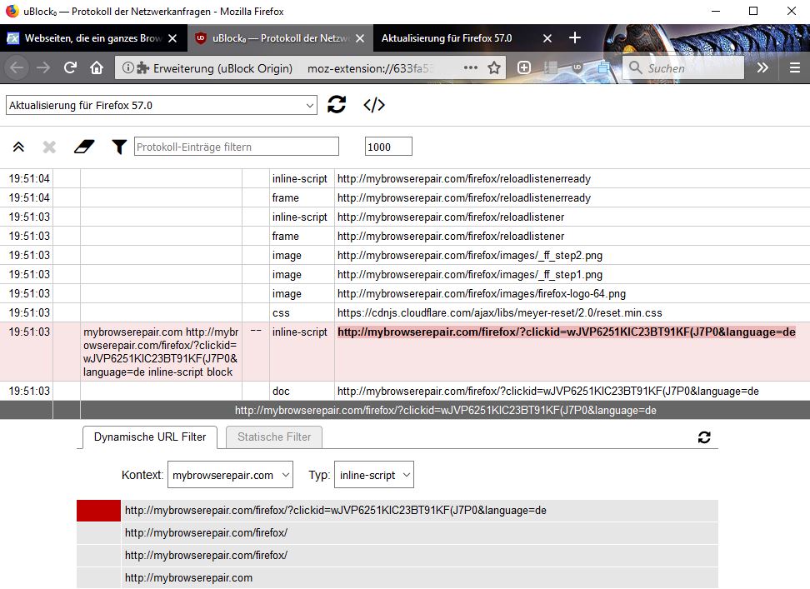Click the blue overlapping windows toolbar icon

603,67
